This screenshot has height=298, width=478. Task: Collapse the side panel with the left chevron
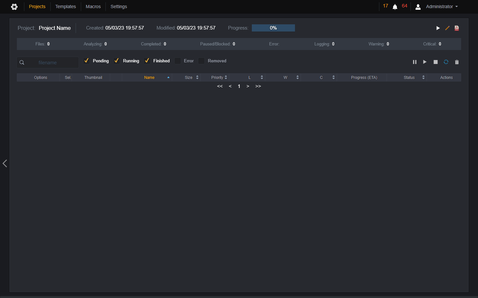(5, 163)
